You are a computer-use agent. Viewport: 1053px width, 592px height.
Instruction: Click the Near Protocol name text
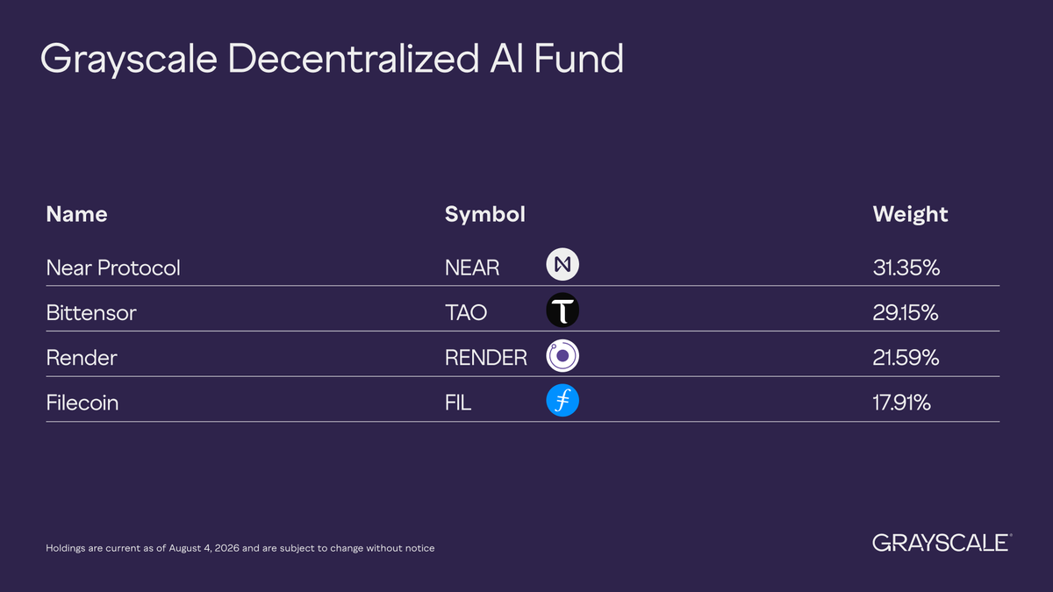point(113,267)
